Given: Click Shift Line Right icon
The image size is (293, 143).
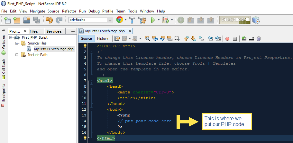Looking at the screenshot, I should [x=218, y=39].
